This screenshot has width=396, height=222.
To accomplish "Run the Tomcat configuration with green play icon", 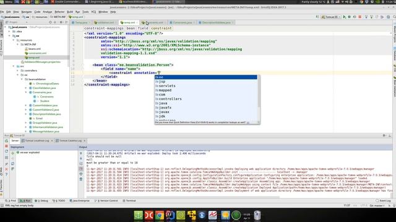I will click(x=344, y=17).
